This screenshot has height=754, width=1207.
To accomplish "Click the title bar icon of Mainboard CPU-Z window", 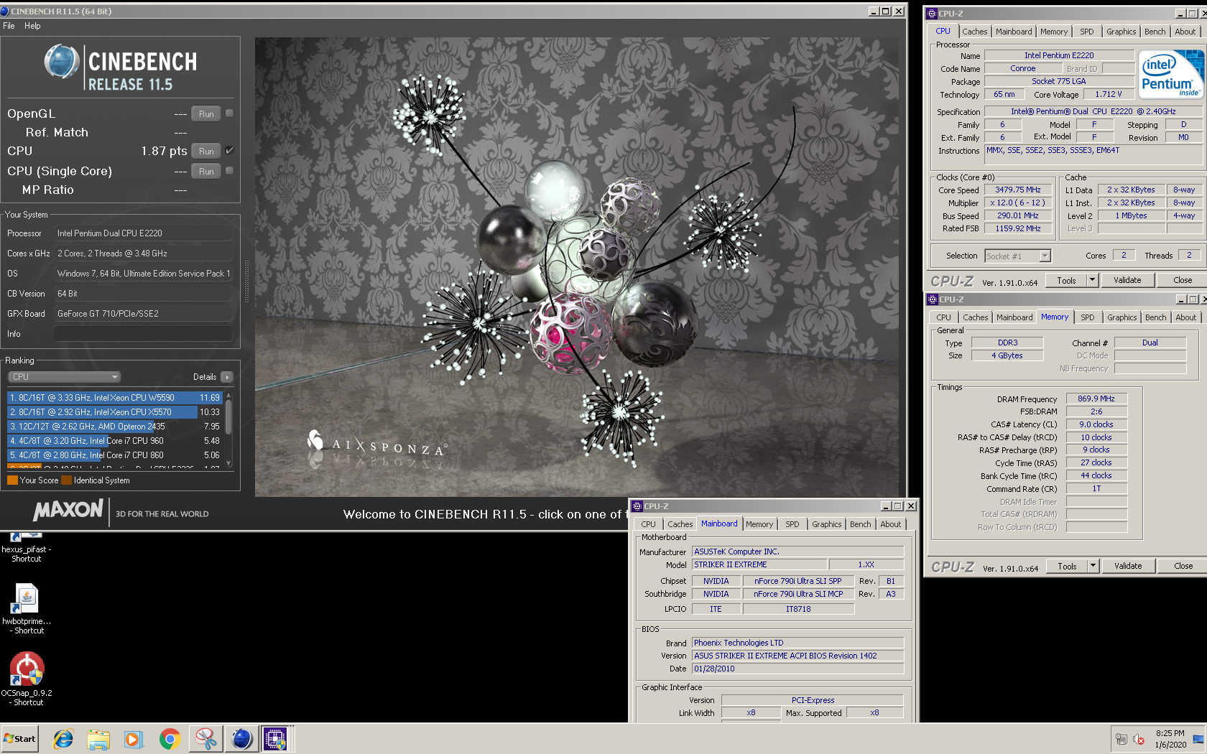I will tap(637, 506).
